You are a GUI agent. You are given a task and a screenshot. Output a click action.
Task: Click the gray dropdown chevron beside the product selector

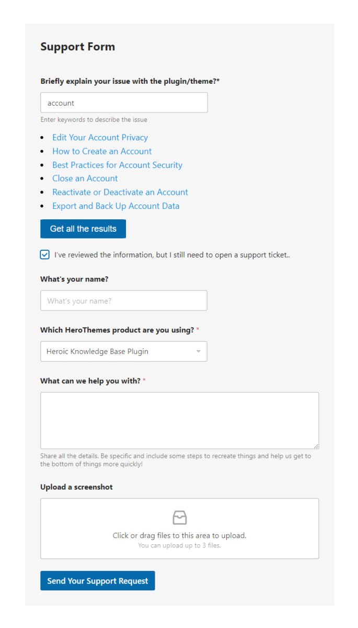199,351
